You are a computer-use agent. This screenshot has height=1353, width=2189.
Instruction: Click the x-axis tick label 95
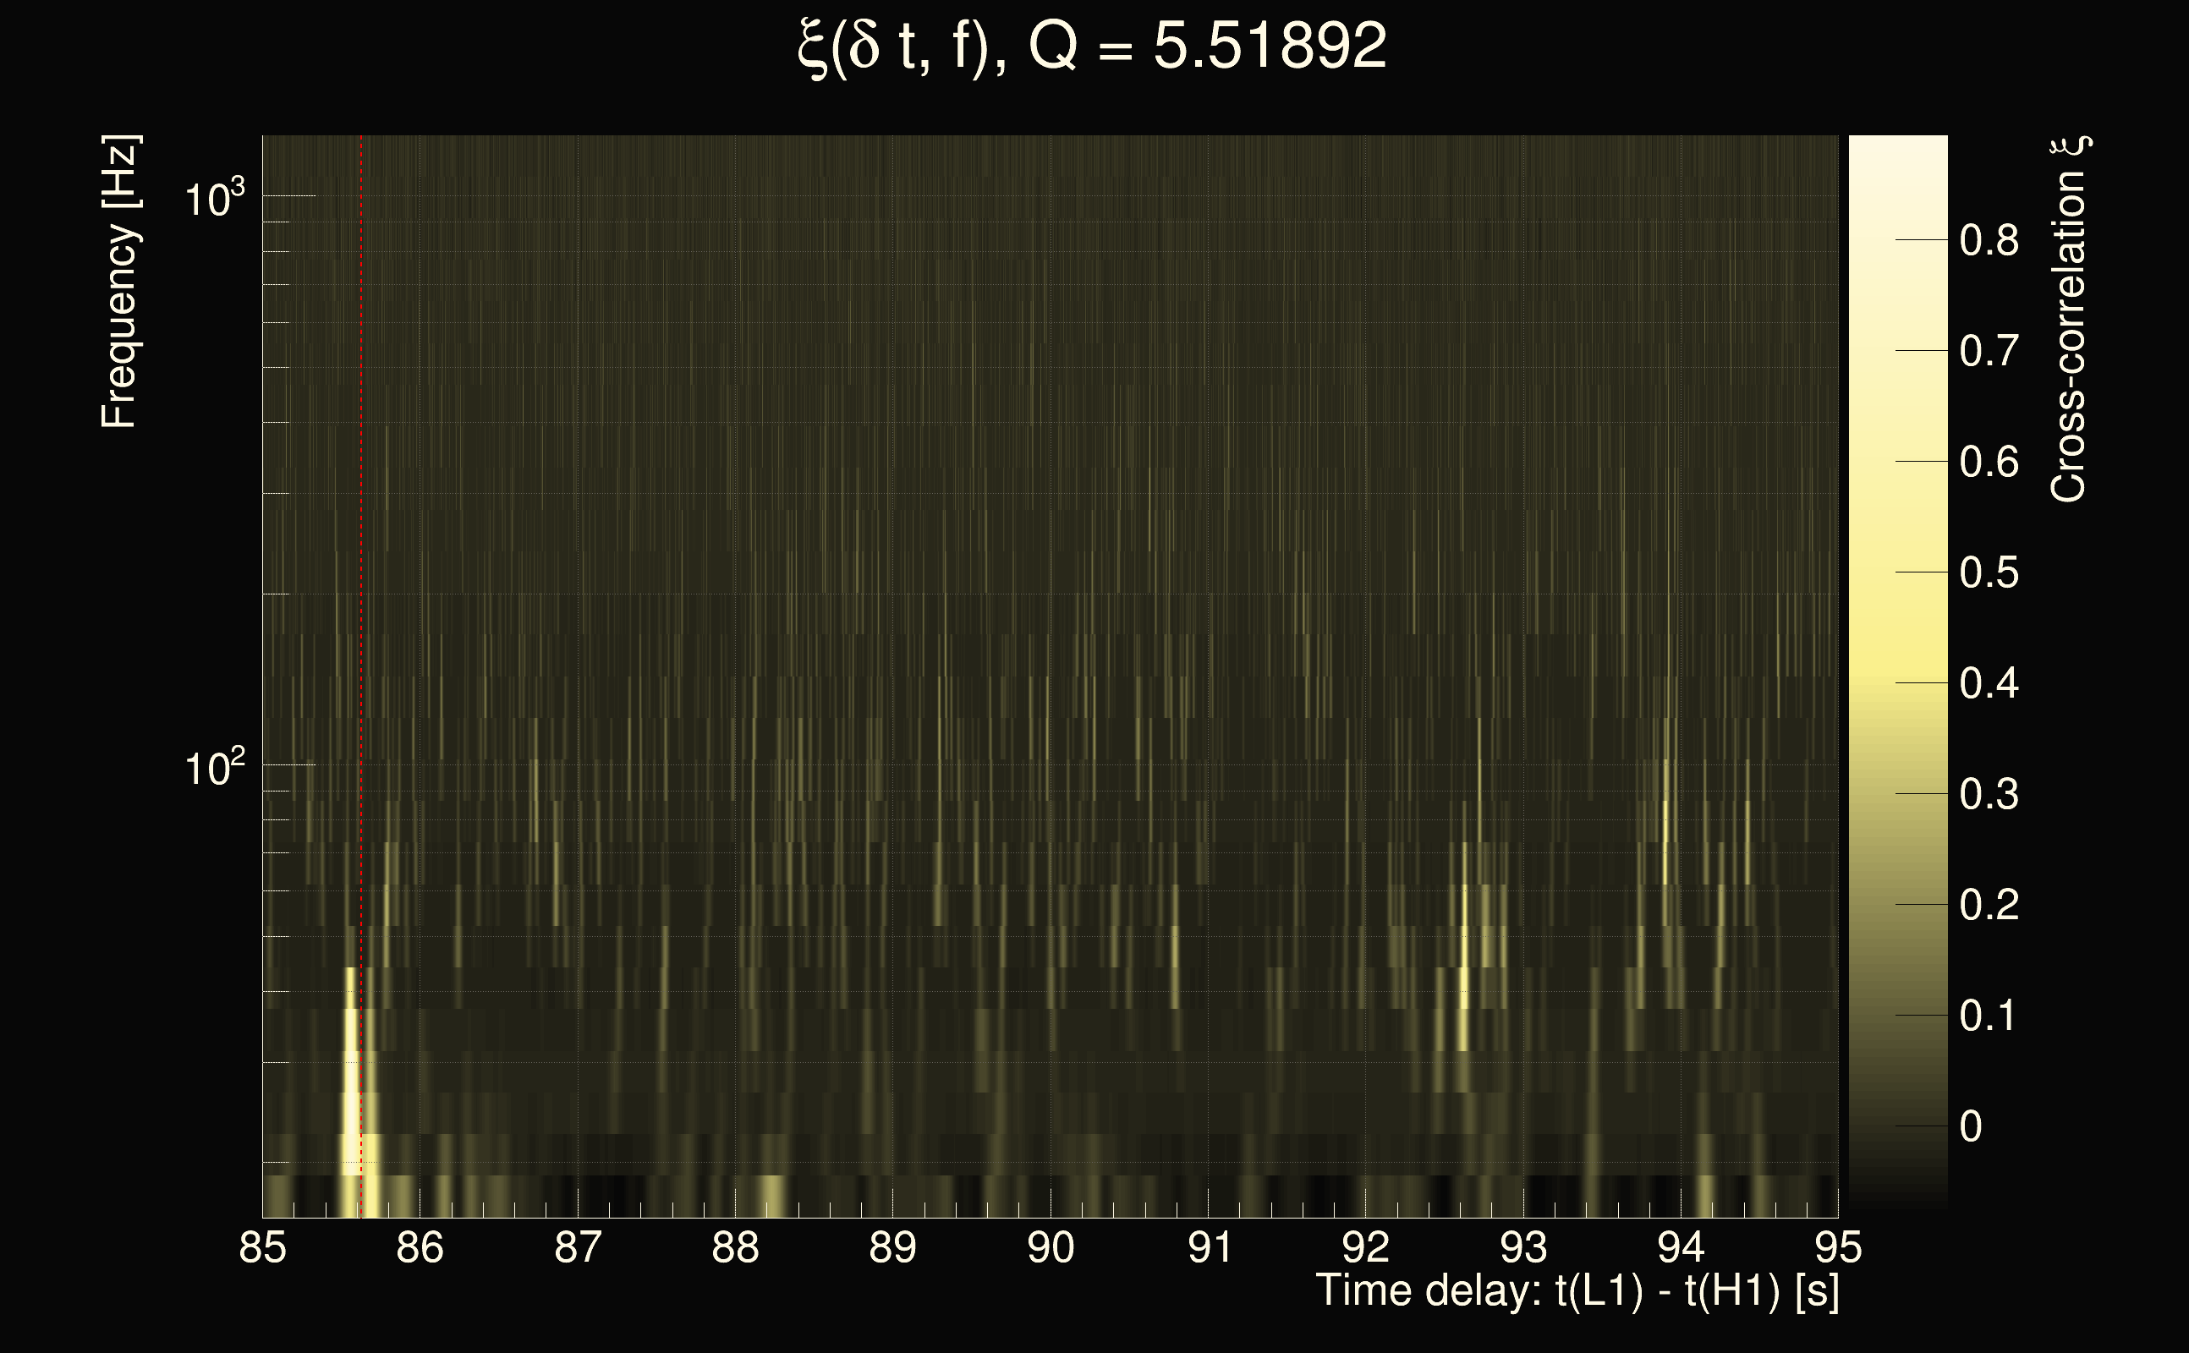pos(1837,1248)
